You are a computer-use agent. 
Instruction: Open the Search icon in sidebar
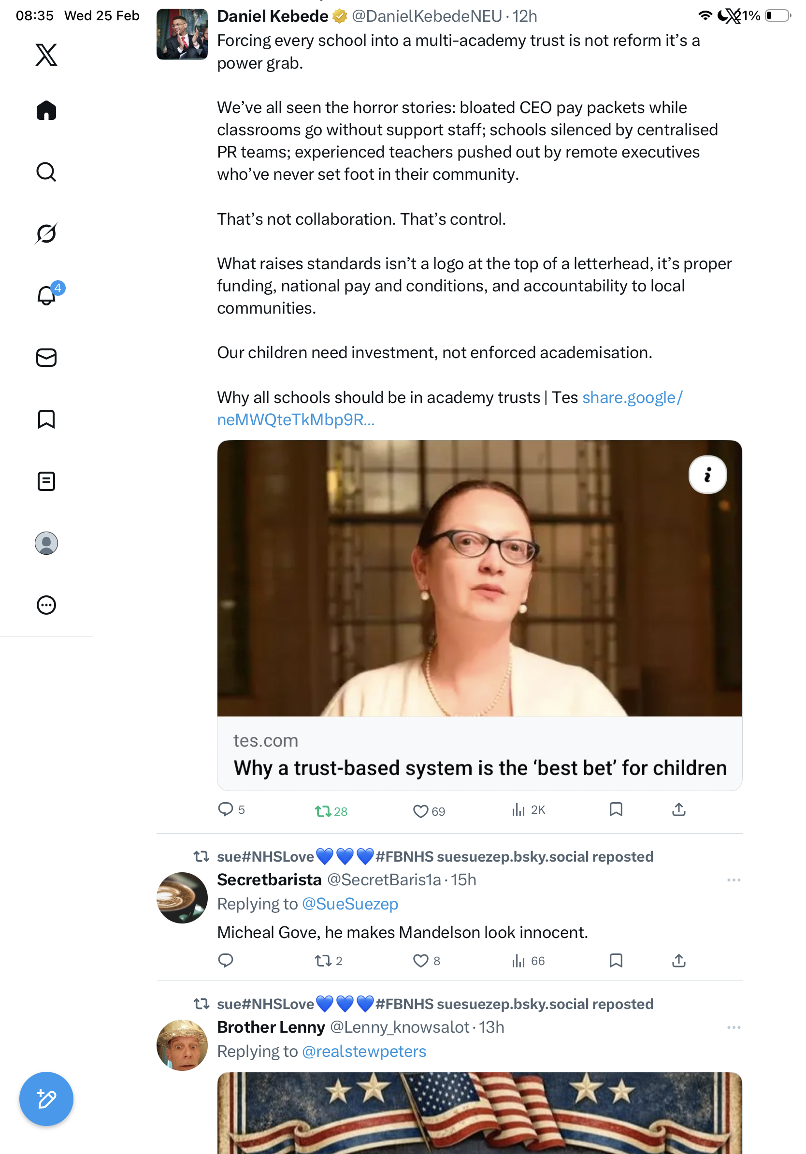pos(46,172)
